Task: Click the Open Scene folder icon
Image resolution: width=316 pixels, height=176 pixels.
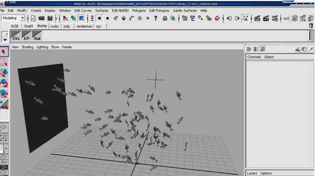Action: [x=41, y=18]
